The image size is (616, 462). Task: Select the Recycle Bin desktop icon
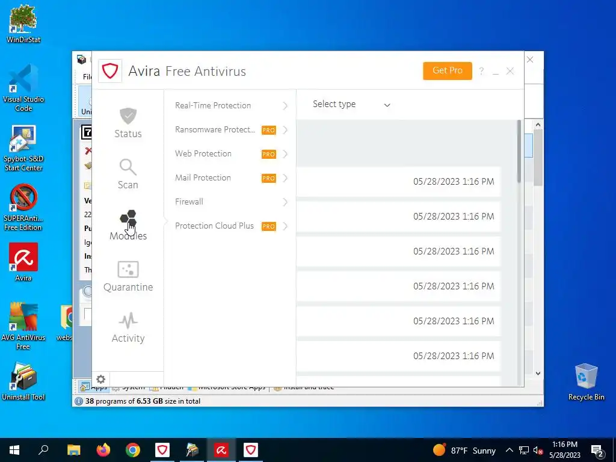click(x=586, y=382)
